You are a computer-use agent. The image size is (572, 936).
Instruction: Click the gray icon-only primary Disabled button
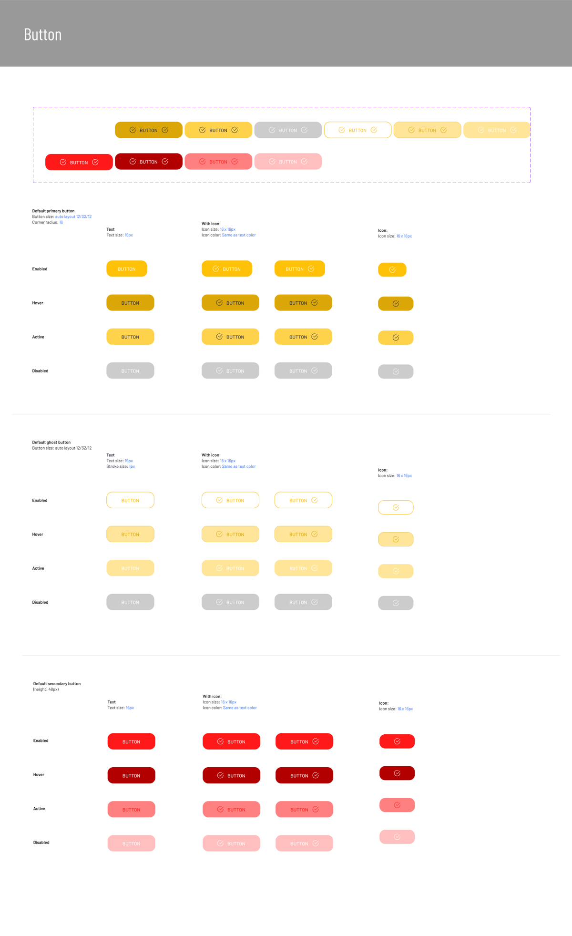pos(395,371)
